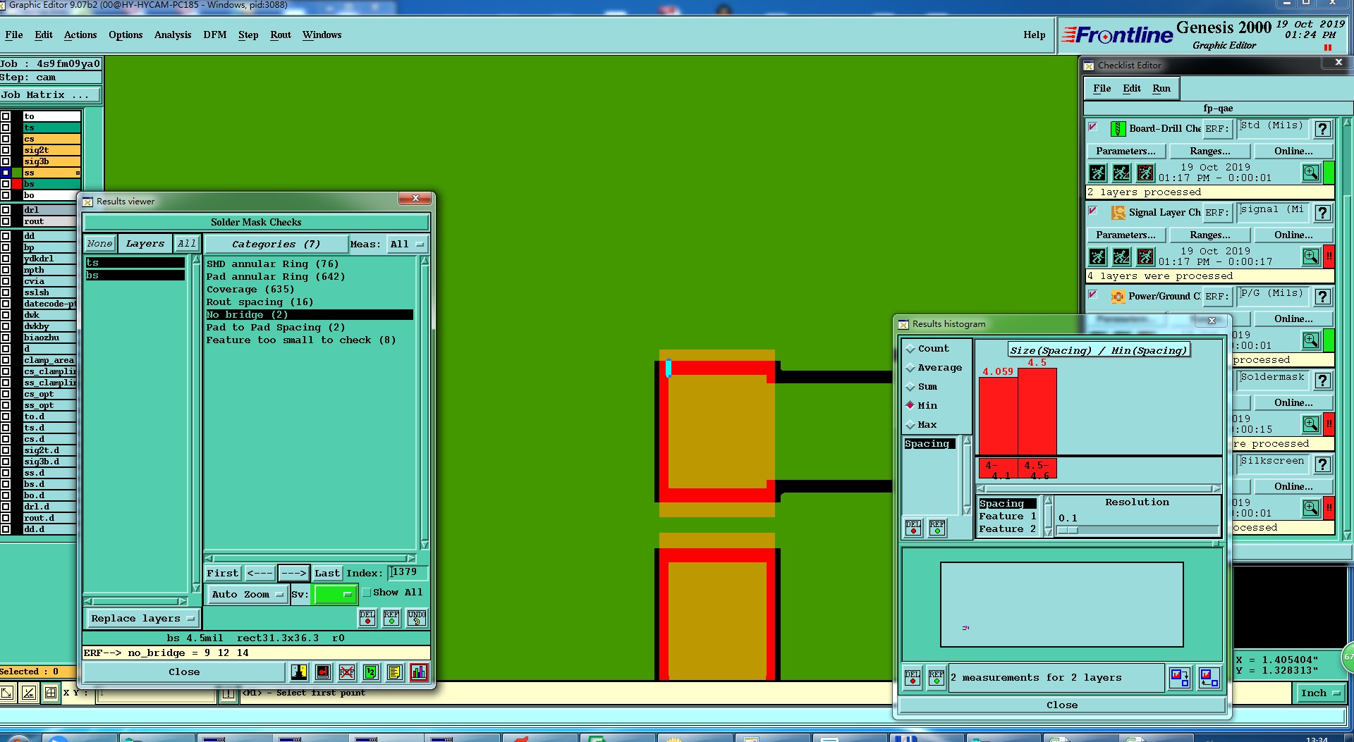Click REF icon at bottom of Results histogram
The width and height of the screenshot is (1354, 742).
coord(937,678)
